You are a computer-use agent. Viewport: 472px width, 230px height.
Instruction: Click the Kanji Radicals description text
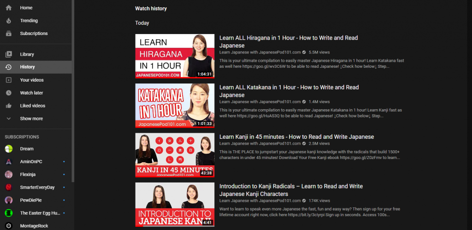(x=310, y=212)
